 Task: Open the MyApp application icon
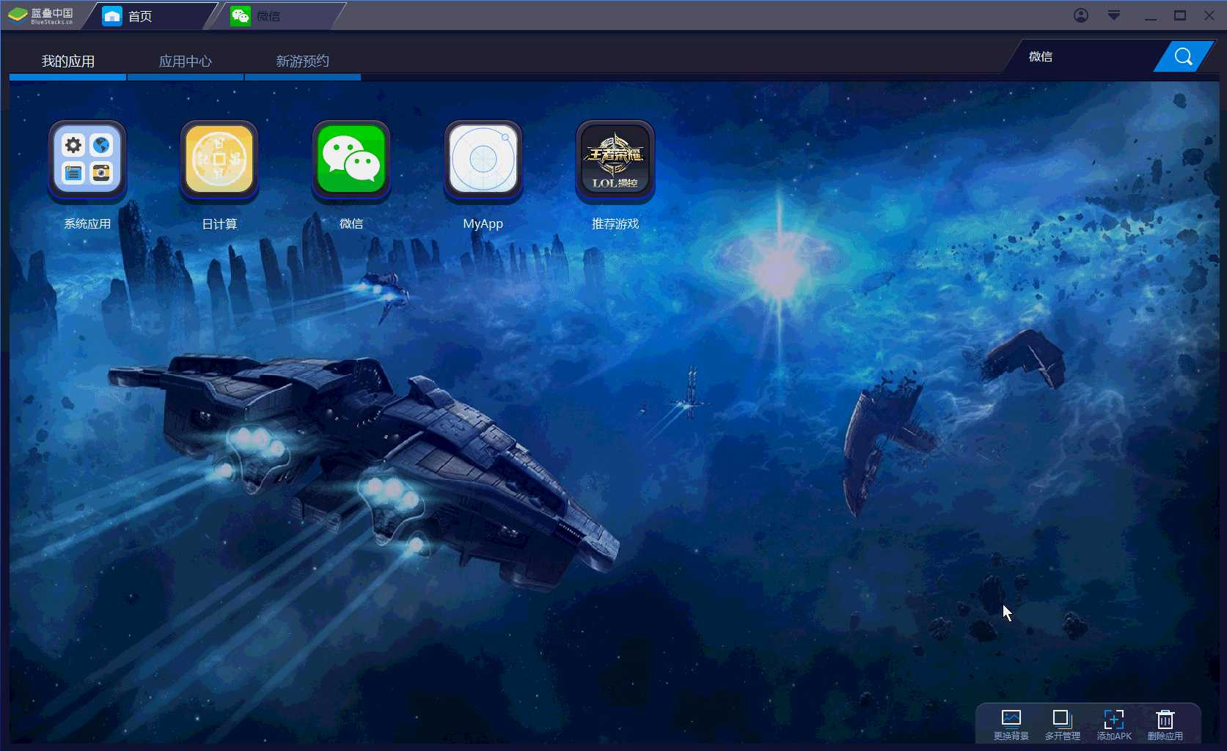[483, 159]
